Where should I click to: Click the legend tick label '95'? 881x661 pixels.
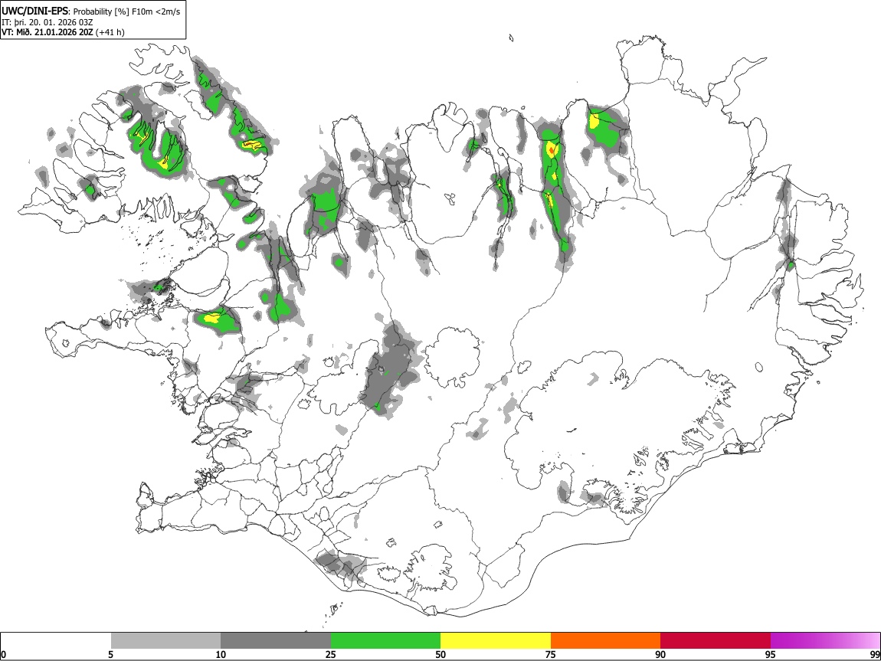770,654
